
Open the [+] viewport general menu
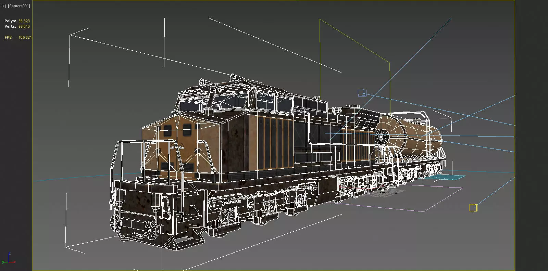[x=3, y=6]
